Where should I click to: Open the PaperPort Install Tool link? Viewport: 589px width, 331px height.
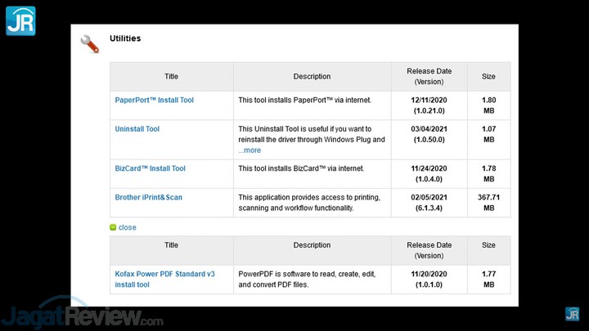point(154,100)
